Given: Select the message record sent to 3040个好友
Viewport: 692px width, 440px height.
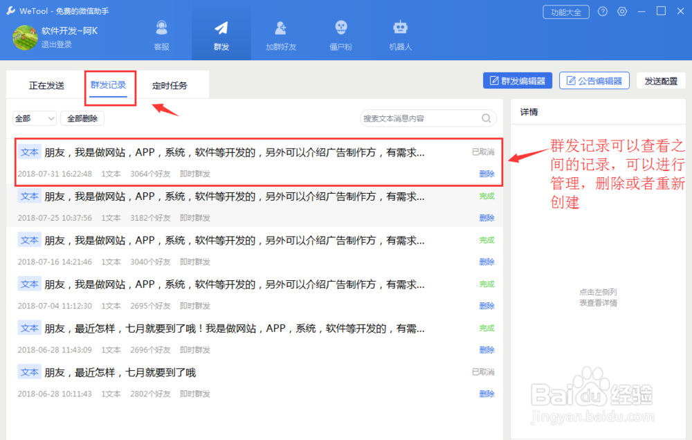Looking at the screenshot, I should pyautogui.click(x=255, y=250).
